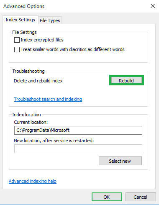The width and height of the screenshot is (159, 205).
Task: Close the Advanced Options dialog
Action: (153, 6)
